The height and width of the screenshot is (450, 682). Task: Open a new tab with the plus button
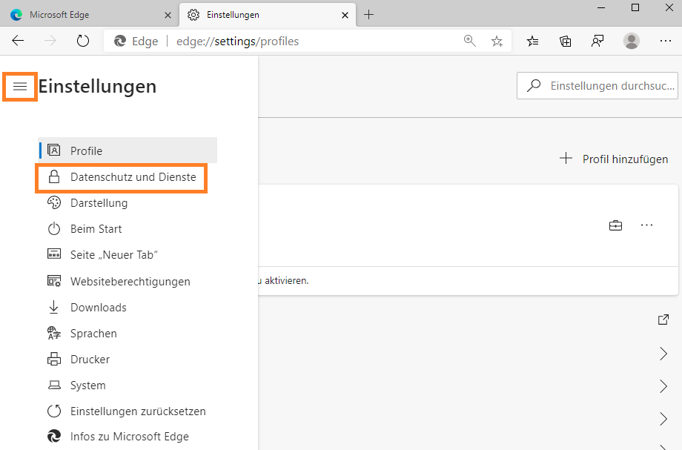click(x=369, y=14)
